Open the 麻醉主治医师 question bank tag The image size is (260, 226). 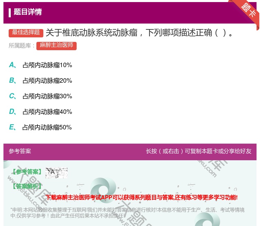(57, 46)
